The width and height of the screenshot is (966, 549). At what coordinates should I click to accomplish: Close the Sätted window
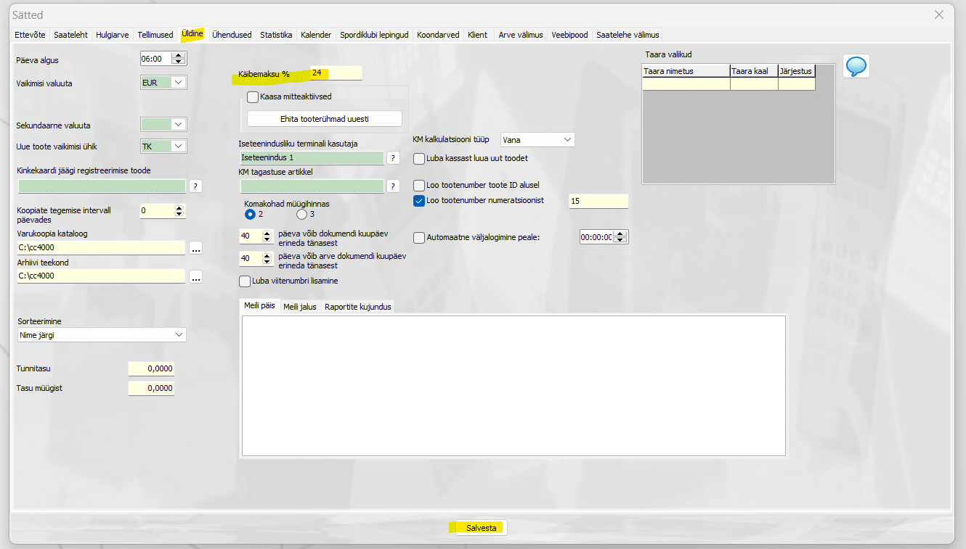click(939, 15)
